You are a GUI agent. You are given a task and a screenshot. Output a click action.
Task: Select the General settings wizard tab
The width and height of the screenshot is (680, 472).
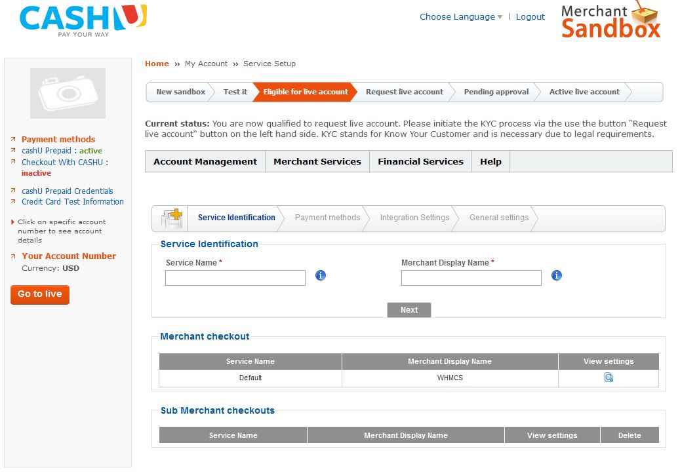tap(499, 218)
